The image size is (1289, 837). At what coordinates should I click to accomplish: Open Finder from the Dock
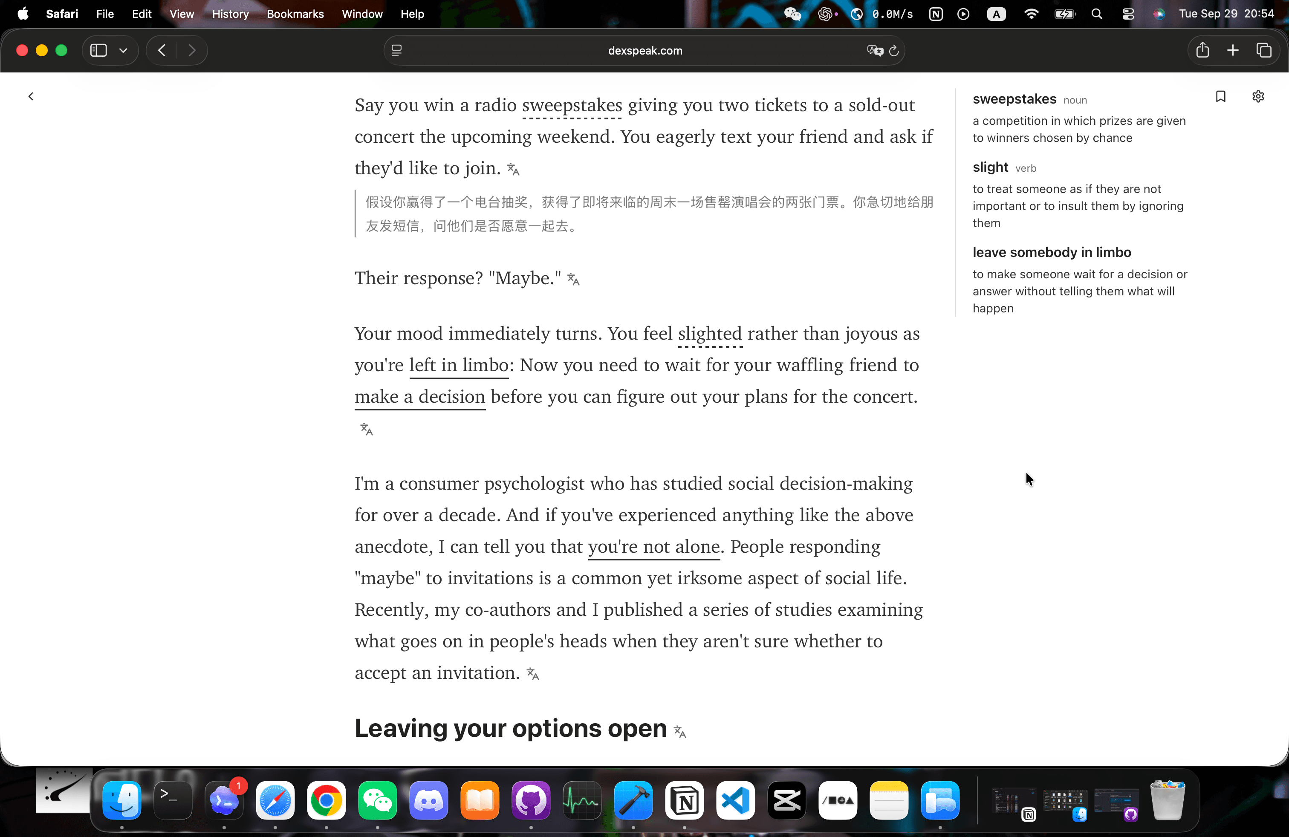point(122,800)
